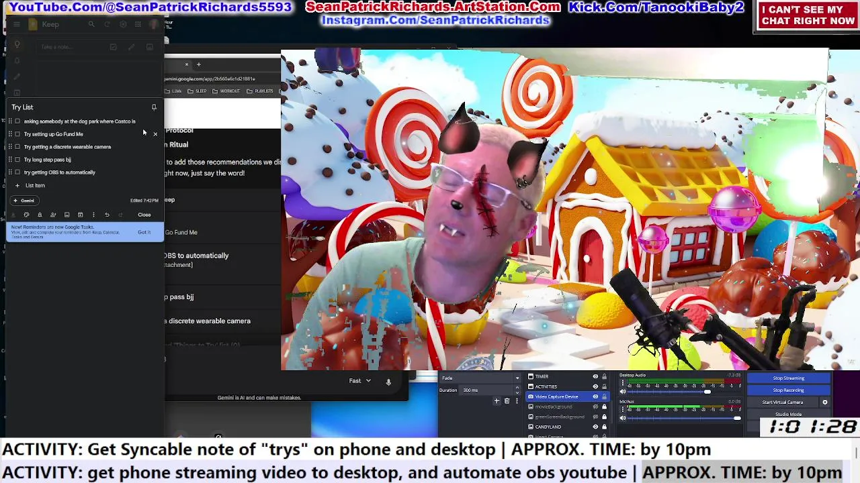Undo the last edit in the note

(x=107, y=215)
